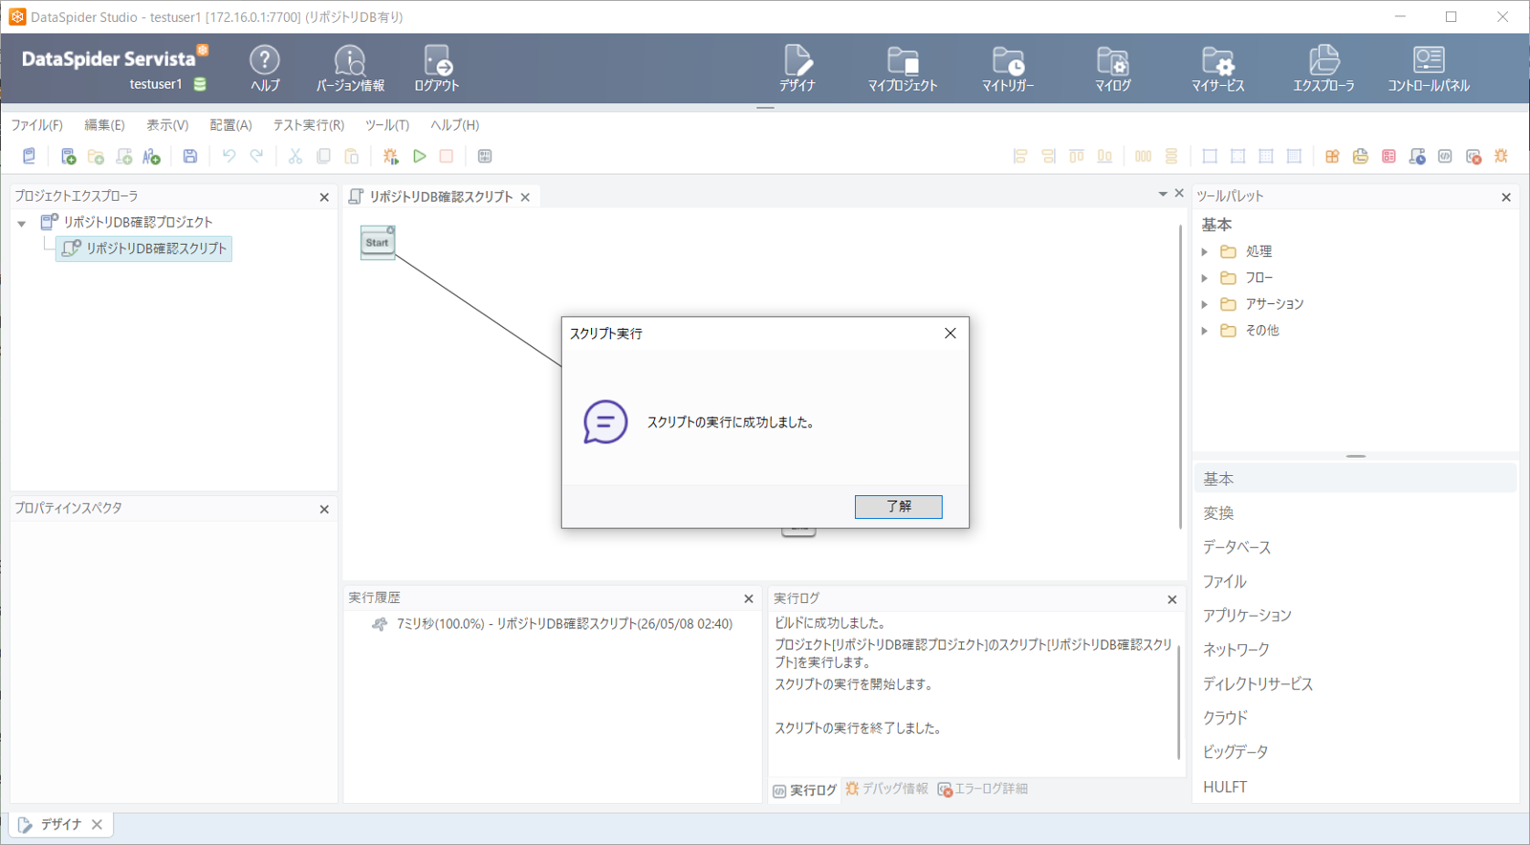Open the ヘルプ(H) menu
The height and width of the screenshot is (845, 1530).
coord(454,125)
